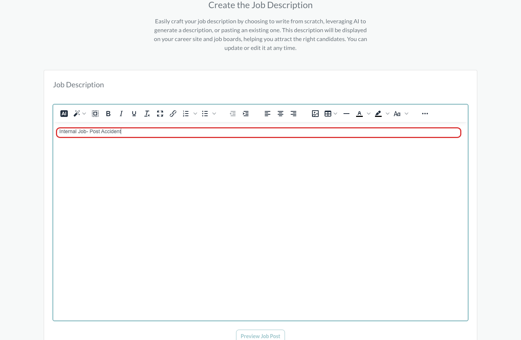Open highlight color picker dropdown
This screenshot has width=521, height=340.
click(388, 114)
